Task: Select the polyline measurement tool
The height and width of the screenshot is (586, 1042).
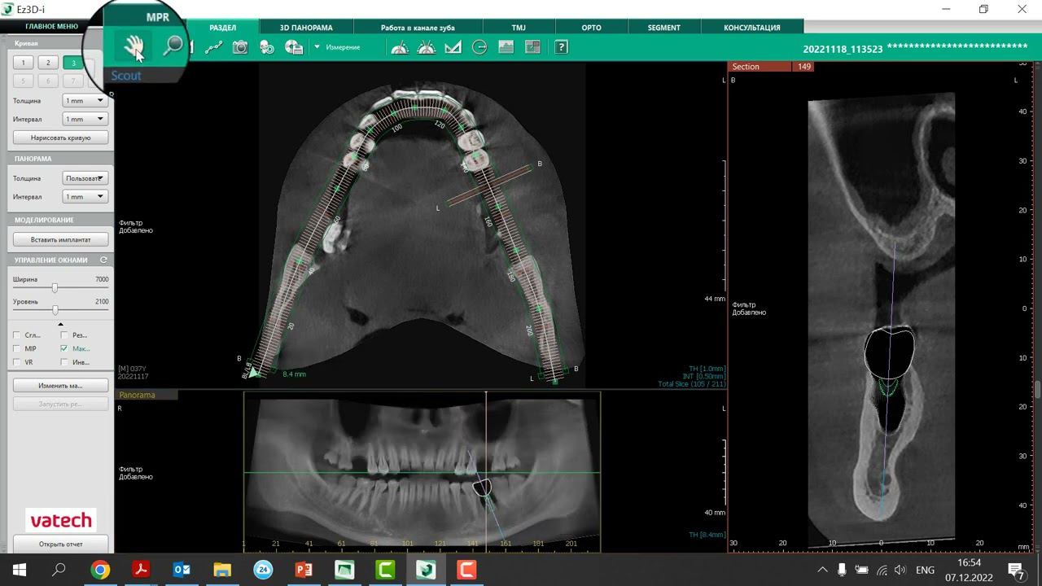Action: tap(213, 47)
